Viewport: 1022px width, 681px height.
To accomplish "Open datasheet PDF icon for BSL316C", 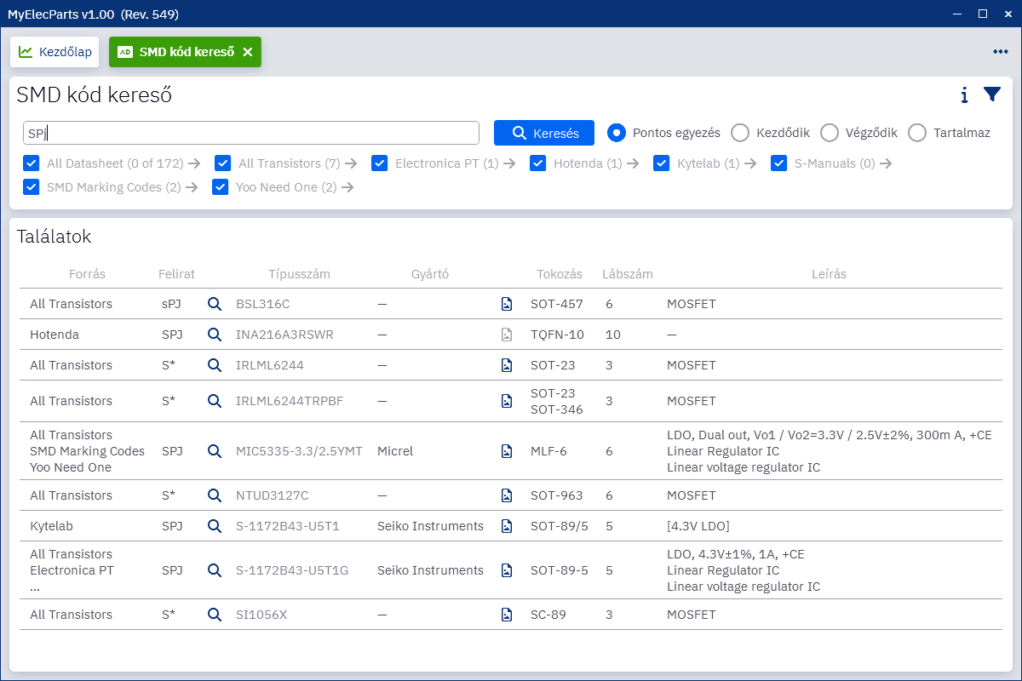I will (x=507, y=304).
